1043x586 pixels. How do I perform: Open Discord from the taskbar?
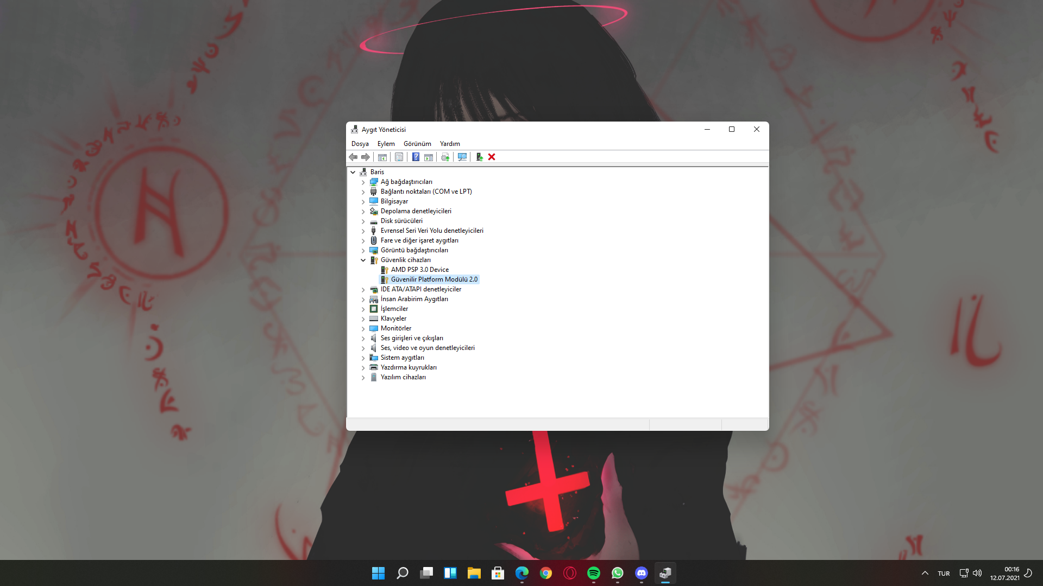coord(641,573)
